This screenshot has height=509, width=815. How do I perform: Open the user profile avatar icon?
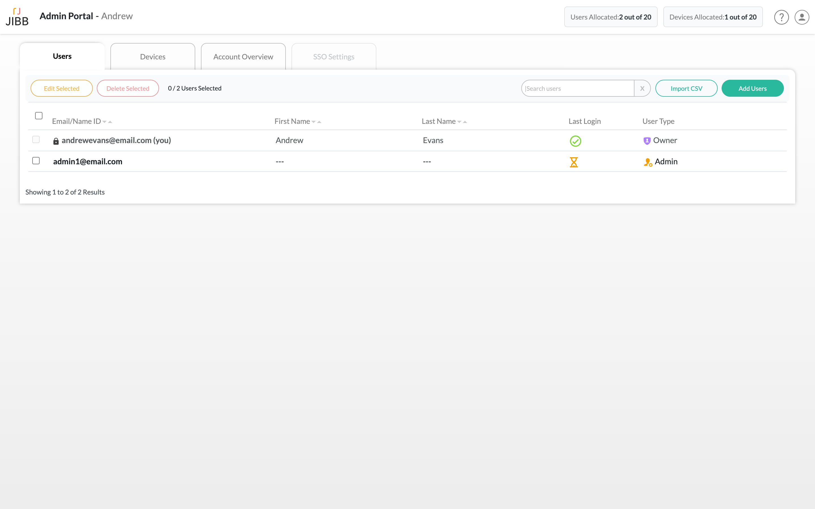pos(802,17)
